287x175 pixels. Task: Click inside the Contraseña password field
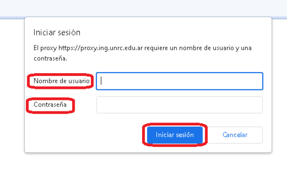[179, 105]
